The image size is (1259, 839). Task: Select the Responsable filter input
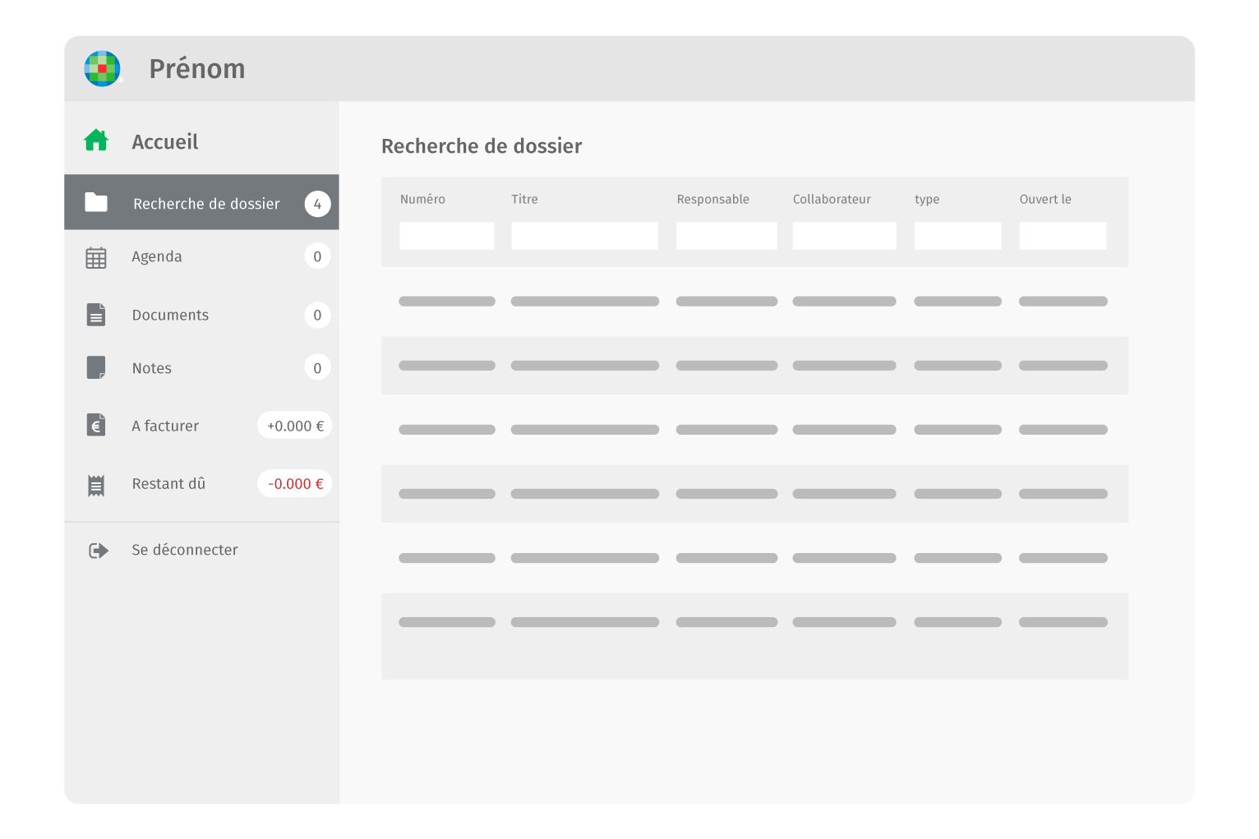click(x=726, y=236)
